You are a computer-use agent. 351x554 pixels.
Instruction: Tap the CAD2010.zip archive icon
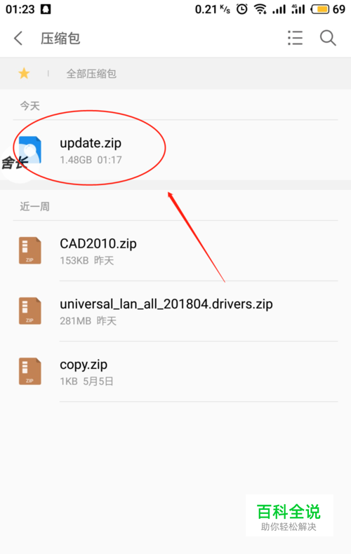pyautogui.click(x=30, y=250)
